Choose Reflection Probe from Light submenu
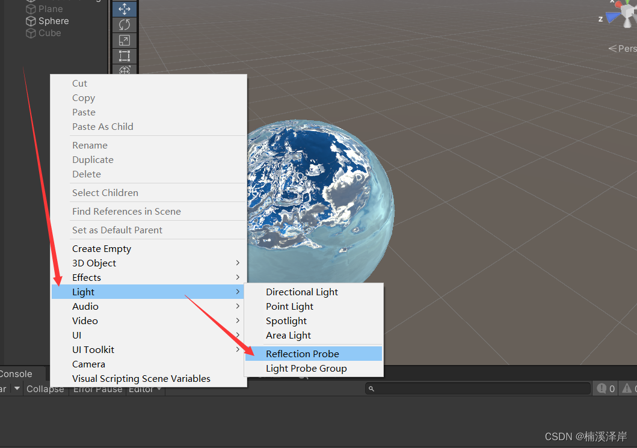This screenshot has width=637, height=448. pyautogui.click(x=303, y=354)
